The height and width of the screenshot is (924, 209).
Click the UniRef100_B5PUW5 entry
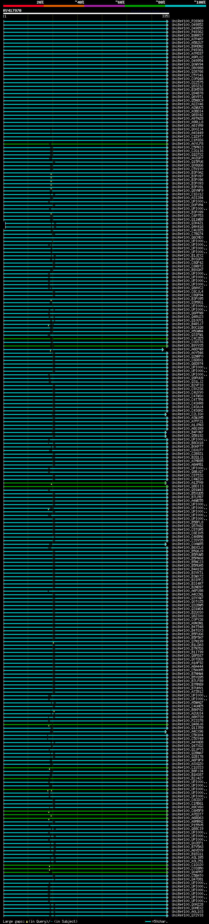point(187,555)
